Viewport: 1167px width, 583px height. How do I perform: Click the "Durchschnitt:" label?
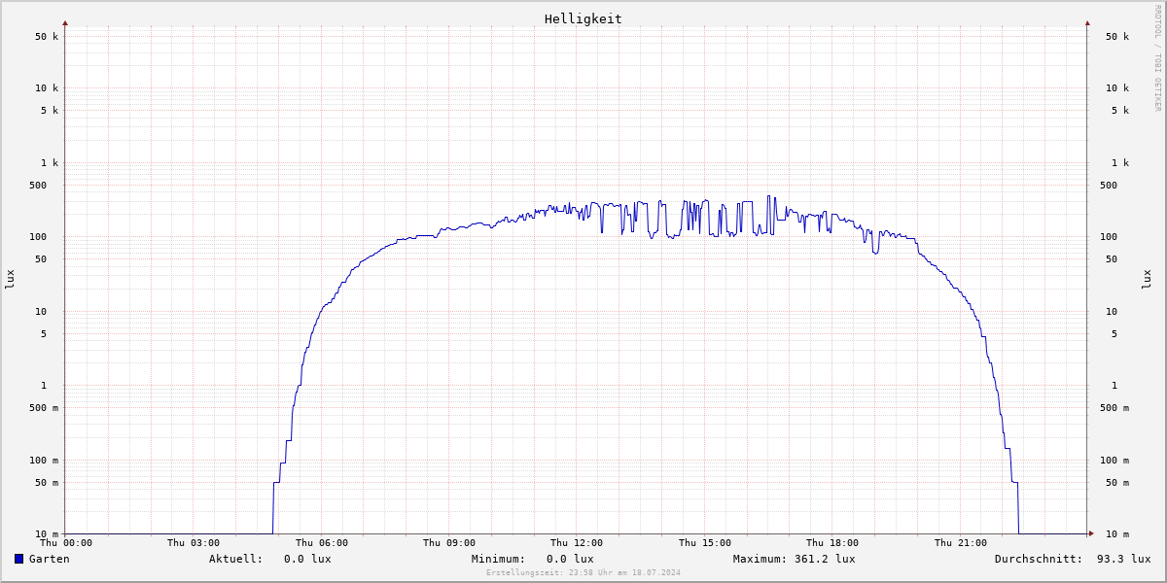tap(1039, 559)
